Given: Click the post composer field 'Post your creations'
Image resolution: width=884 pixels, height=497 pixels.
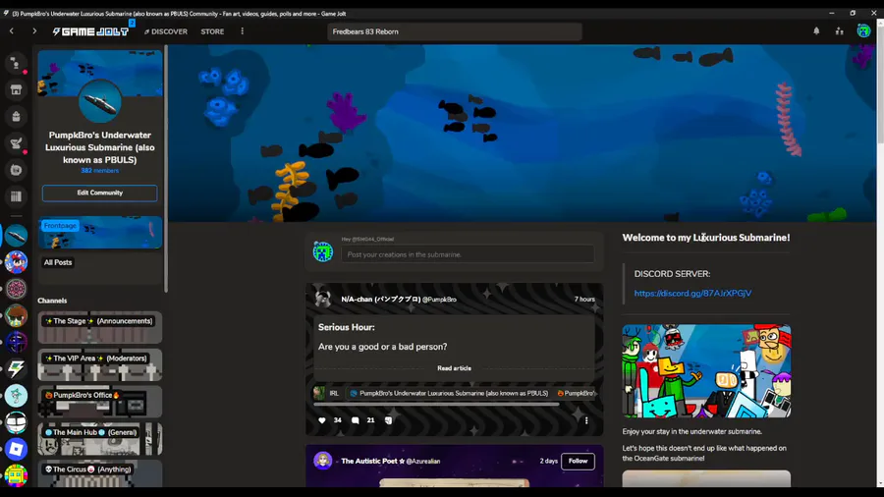Looking at the screenshot, I should (468, 254).
